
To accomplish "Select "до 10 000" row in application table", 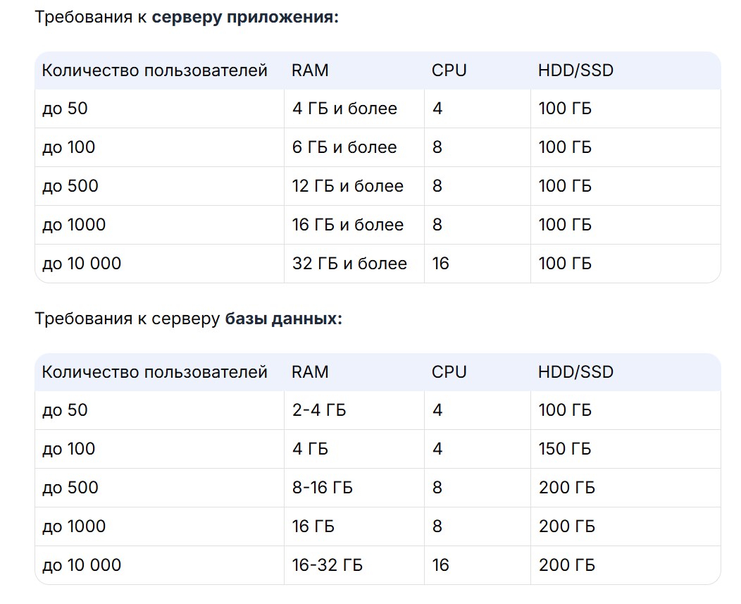I will coord(82,264).
